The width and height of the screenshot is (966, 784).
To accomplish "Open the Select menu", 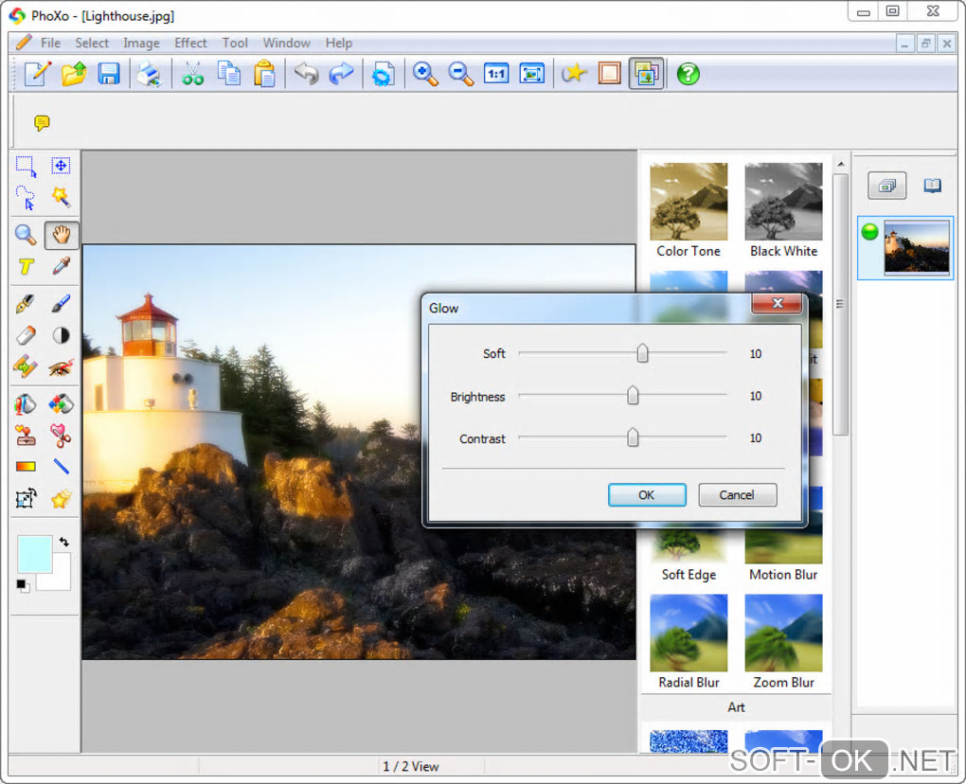I will click(x=92, y=44).
